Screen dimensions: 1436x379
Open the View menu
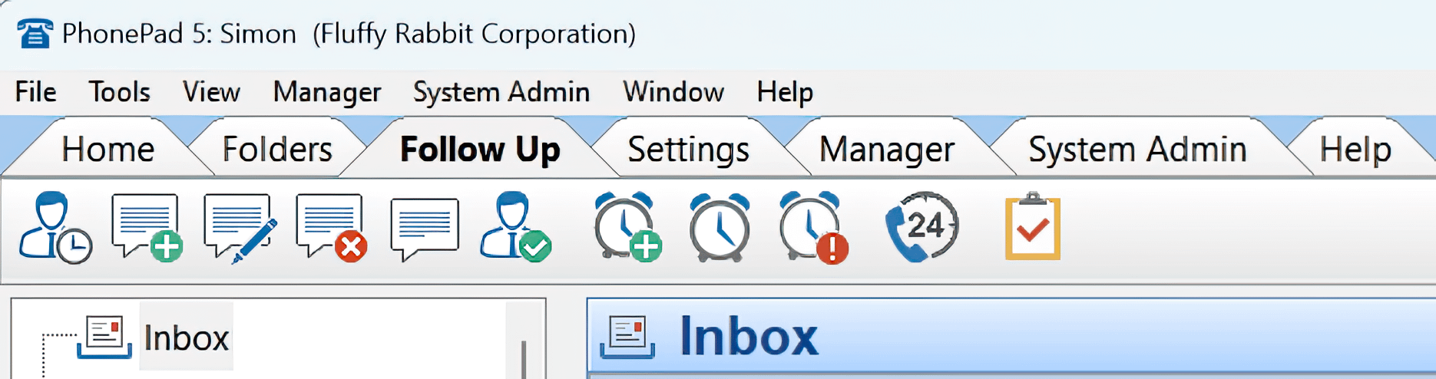(211, 92)
